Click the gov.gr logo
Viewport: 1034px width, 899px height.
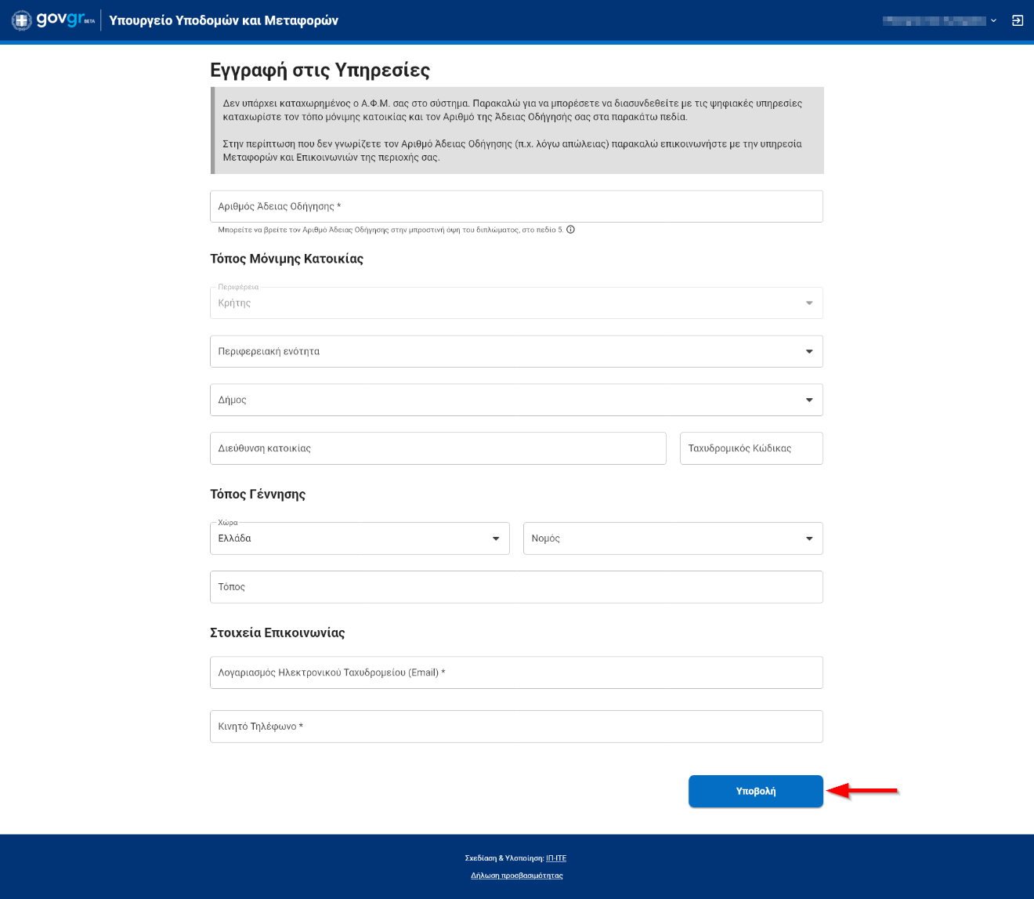[64, 20]
